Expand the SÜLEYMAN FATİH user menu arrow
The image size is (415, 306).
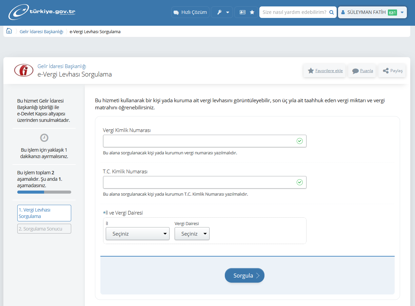coord(402,13)
